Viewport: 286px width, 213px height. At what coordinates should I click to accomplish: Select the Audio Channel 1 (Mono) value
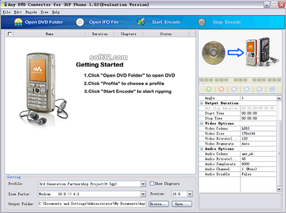tap(258, 169)
